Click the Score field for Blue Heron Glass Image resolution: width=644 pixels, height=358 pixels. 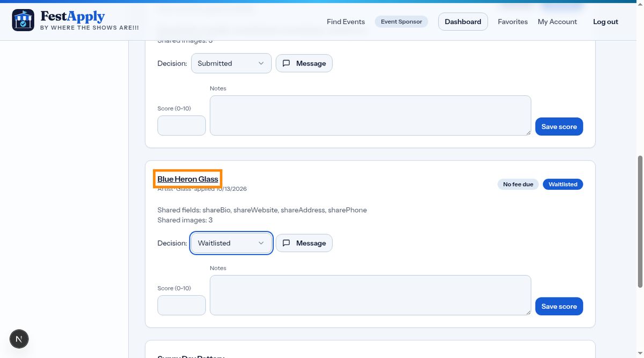coord(181,305)
